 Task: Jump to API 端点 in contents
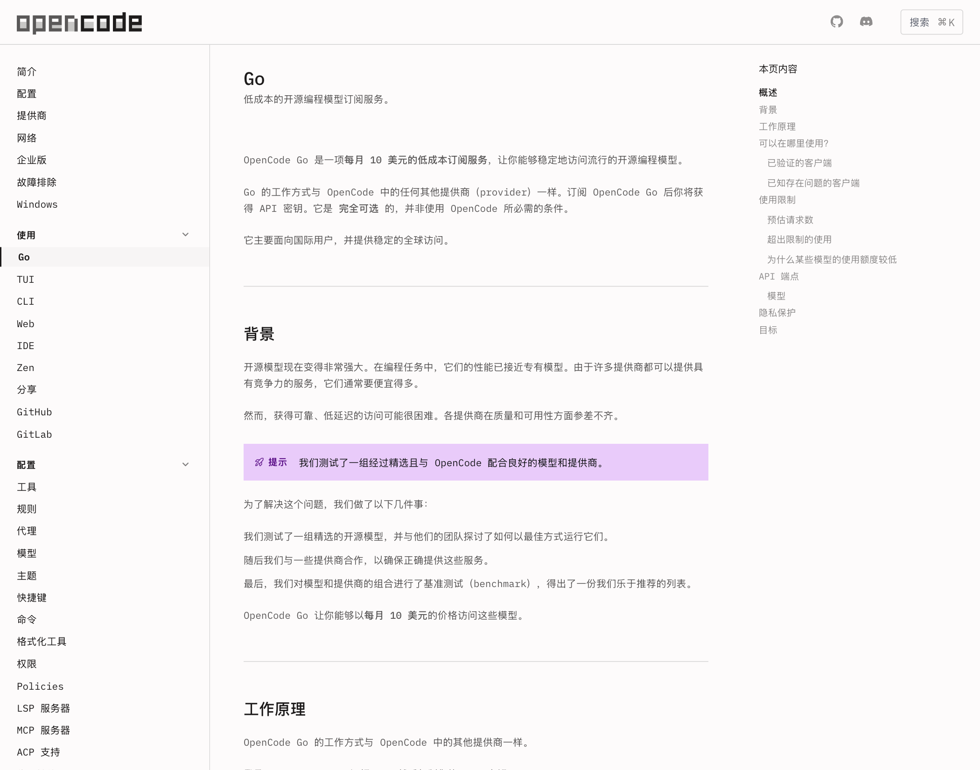779,276
